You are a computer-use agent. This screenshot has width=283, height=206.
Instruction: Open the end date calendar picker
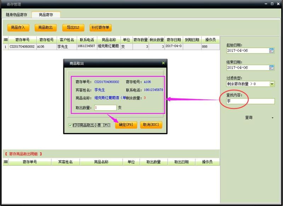[x=272, y=68]
